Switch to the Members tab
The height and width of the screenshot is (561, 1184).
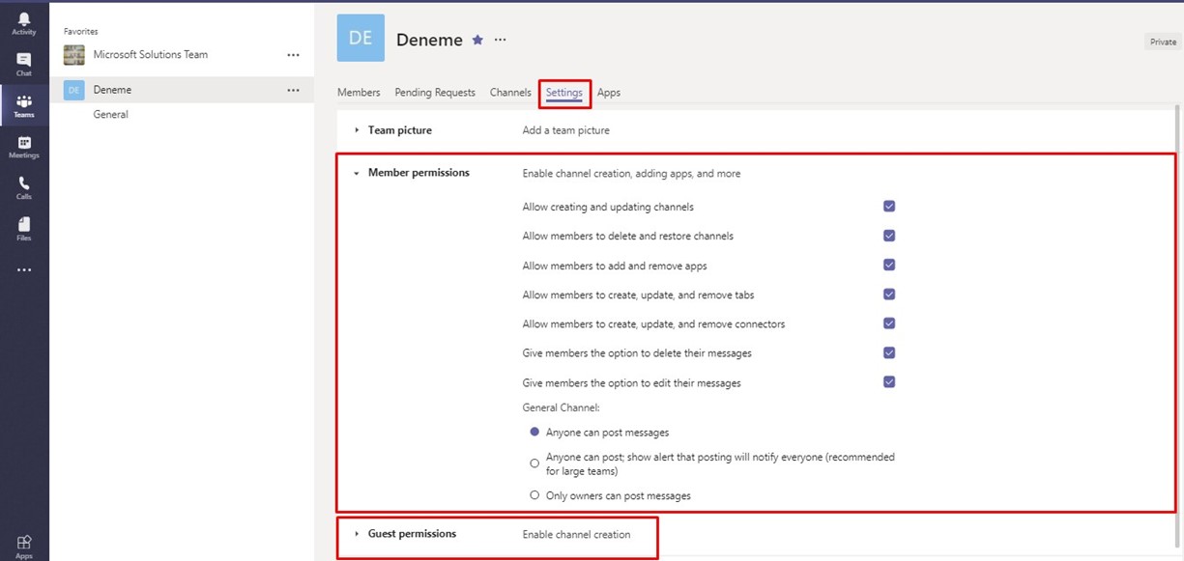point(359,93)
